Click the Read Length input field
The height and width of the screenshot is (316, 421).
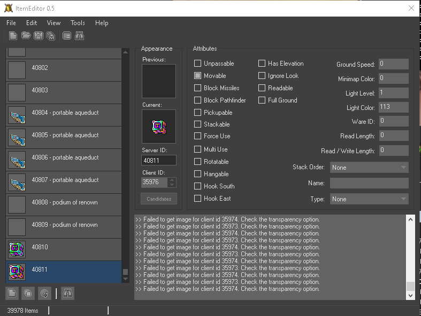click(394, 136)
